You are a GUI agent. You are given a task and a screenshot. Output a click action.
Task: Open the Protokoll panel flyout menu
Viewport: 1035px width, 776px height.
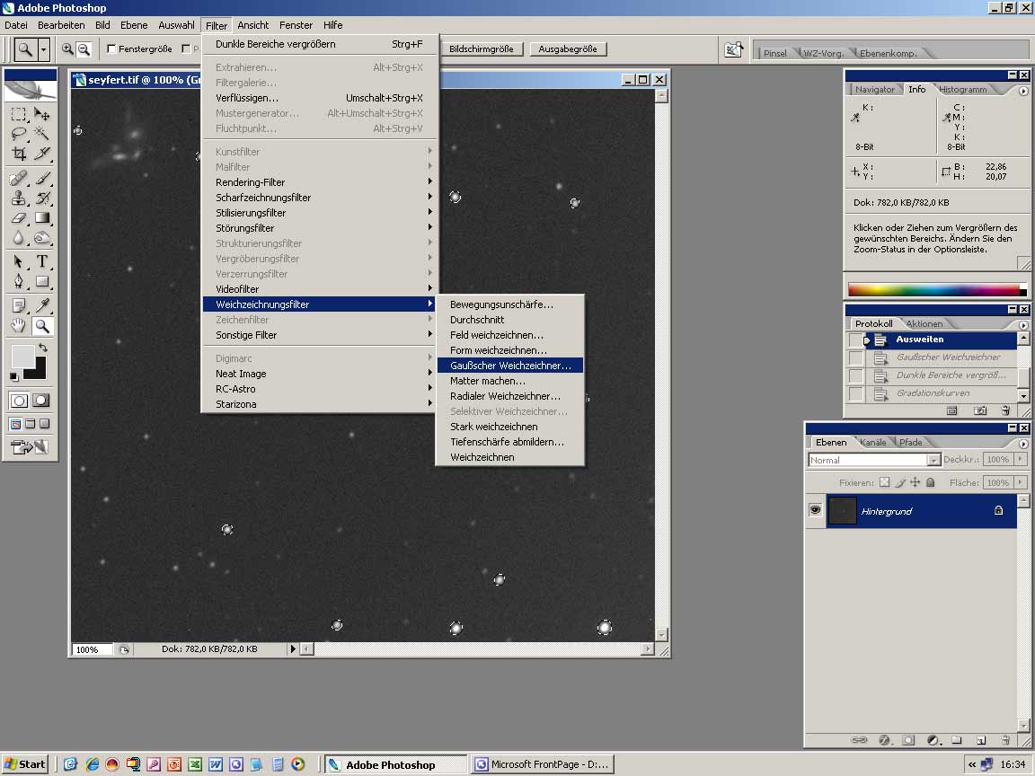[x=1023, y=324]
